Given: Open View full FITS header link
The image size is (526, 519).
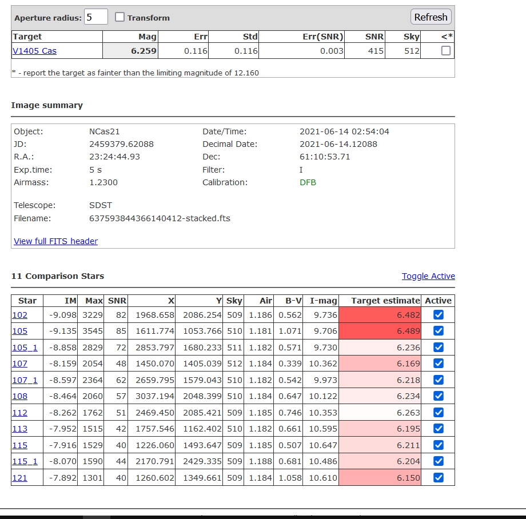Looking at the screenshot, I should pos(55,241).
